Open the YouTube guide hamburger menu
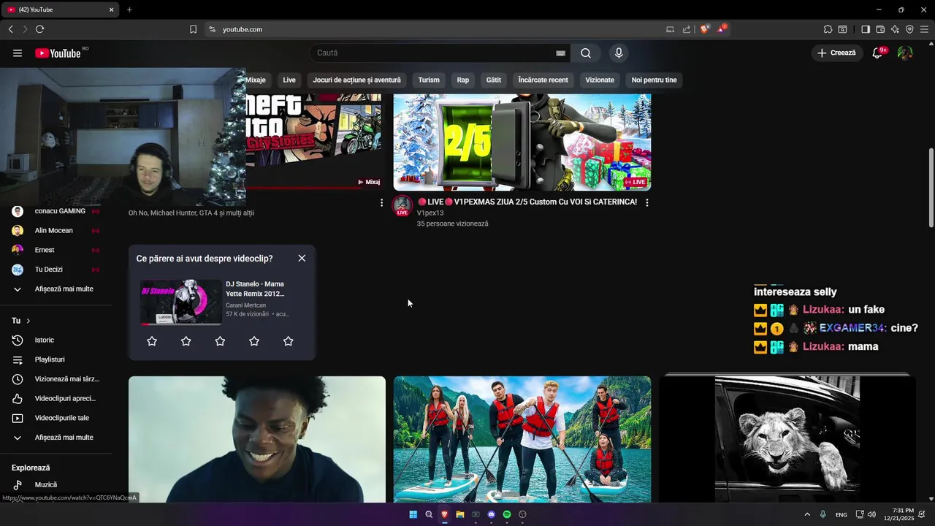This screenshot has height=526, width=935. 18,53
